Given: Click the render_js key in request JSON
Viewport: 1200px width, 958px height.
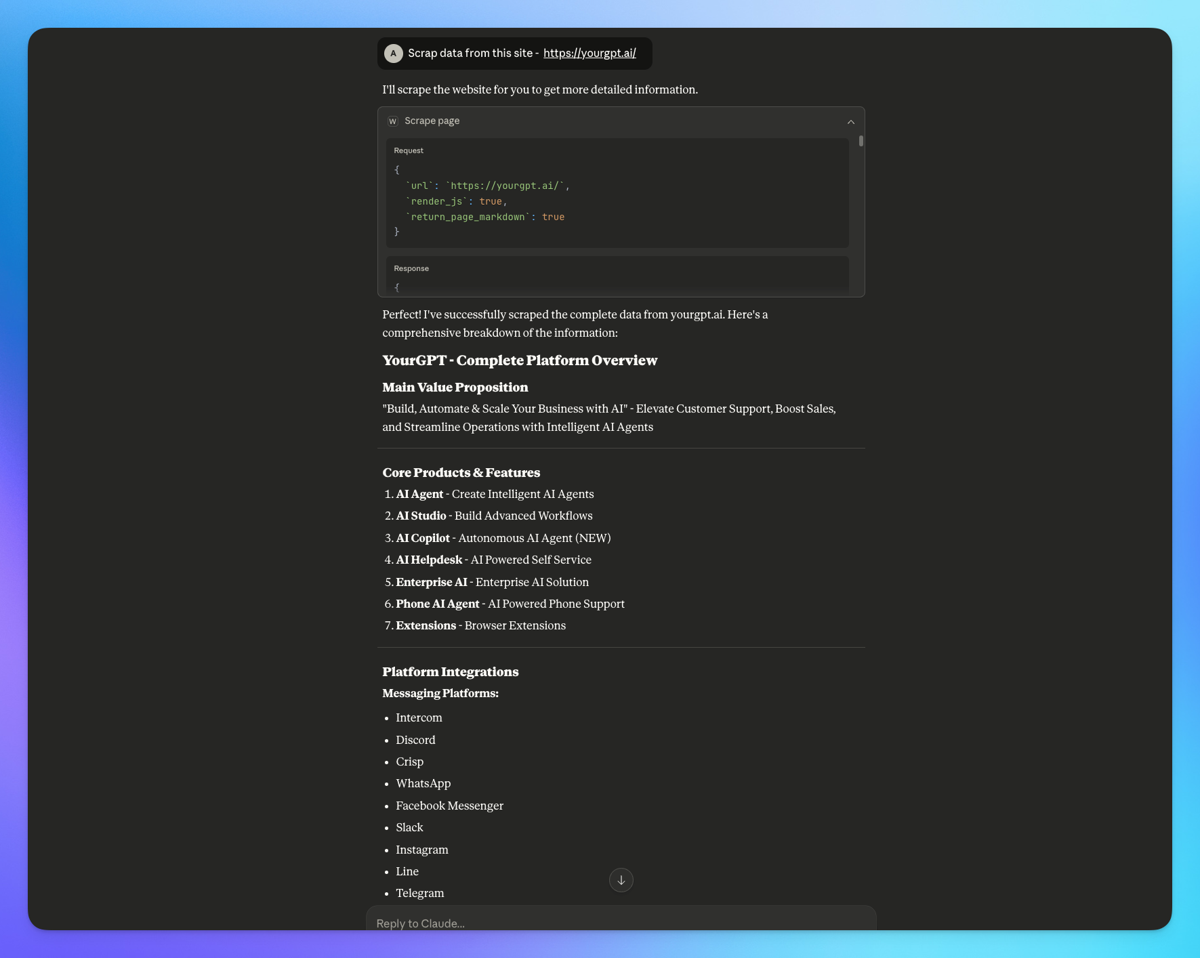Looking at the screenshot, I should tap(436, 202).
